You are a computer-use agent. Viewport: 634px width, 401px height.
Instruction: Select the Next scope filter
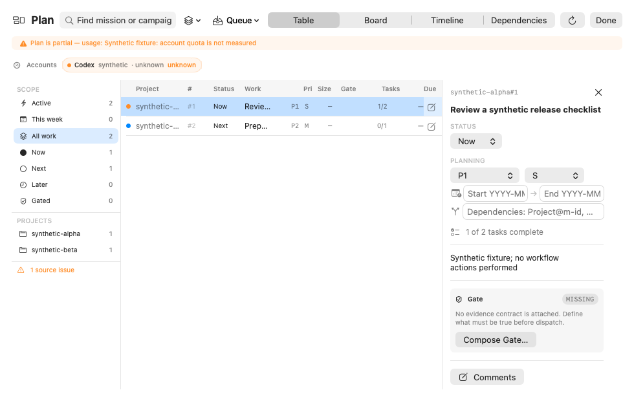click(66, 169)
